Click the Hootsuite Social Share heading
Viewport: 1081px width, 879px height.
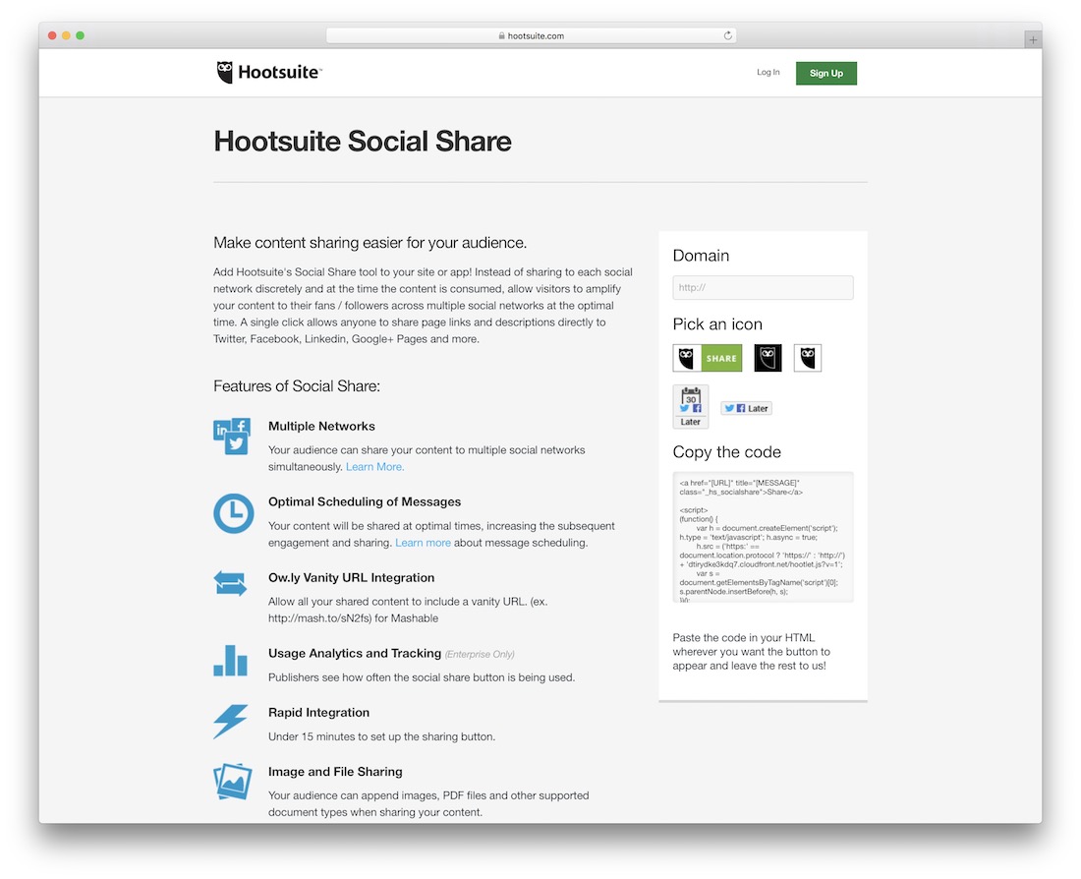click(x=363, y=142)
